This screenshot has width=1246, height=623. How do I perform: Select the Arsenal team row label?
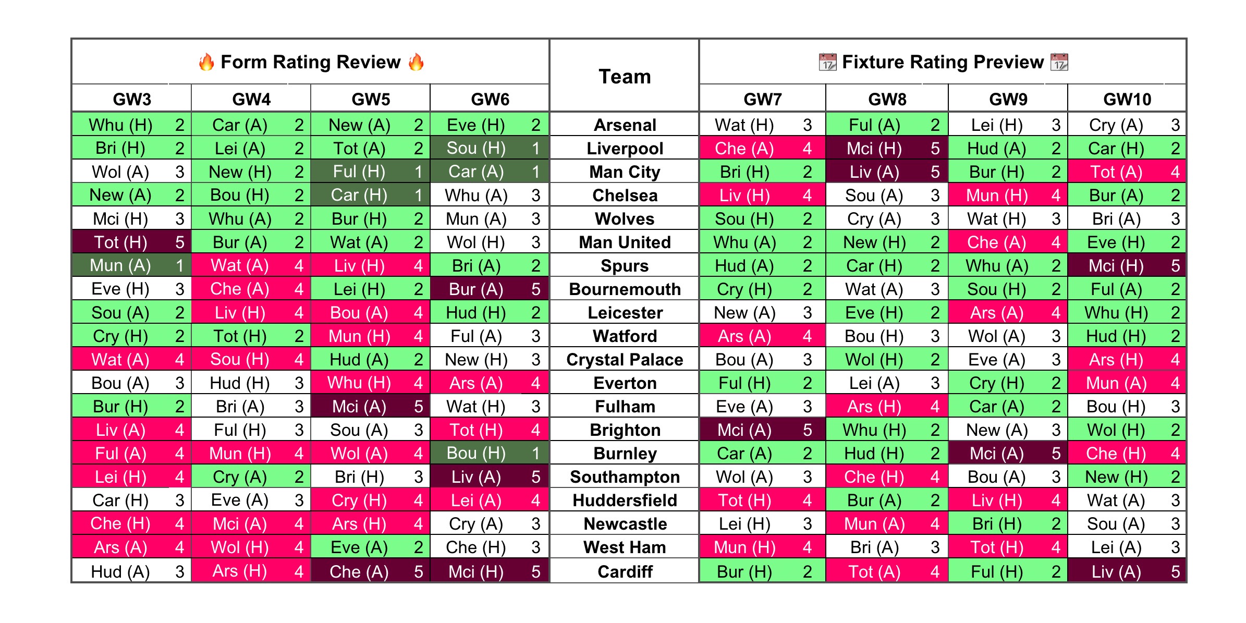point(625,125)
